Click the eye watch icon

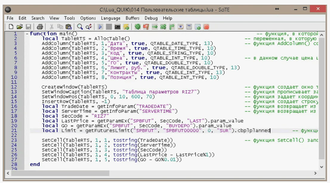180,27
